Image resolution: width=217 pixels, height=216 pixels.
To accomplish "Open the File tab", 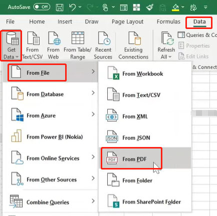I will point(10,21).
